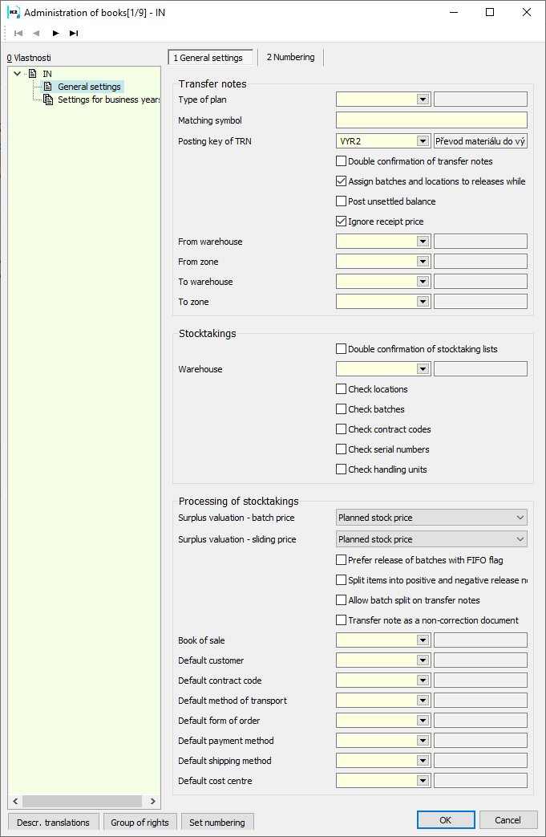Uncheck Ignore receipt price
546x837 pixels.
pyautogui.click(x=342, y=221)
